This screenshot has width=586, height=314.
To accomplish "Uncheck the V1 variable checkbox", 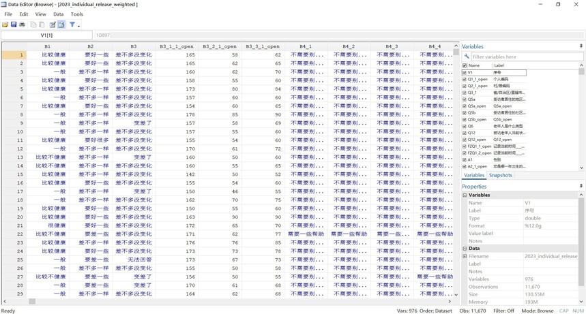I will (465, 72).
